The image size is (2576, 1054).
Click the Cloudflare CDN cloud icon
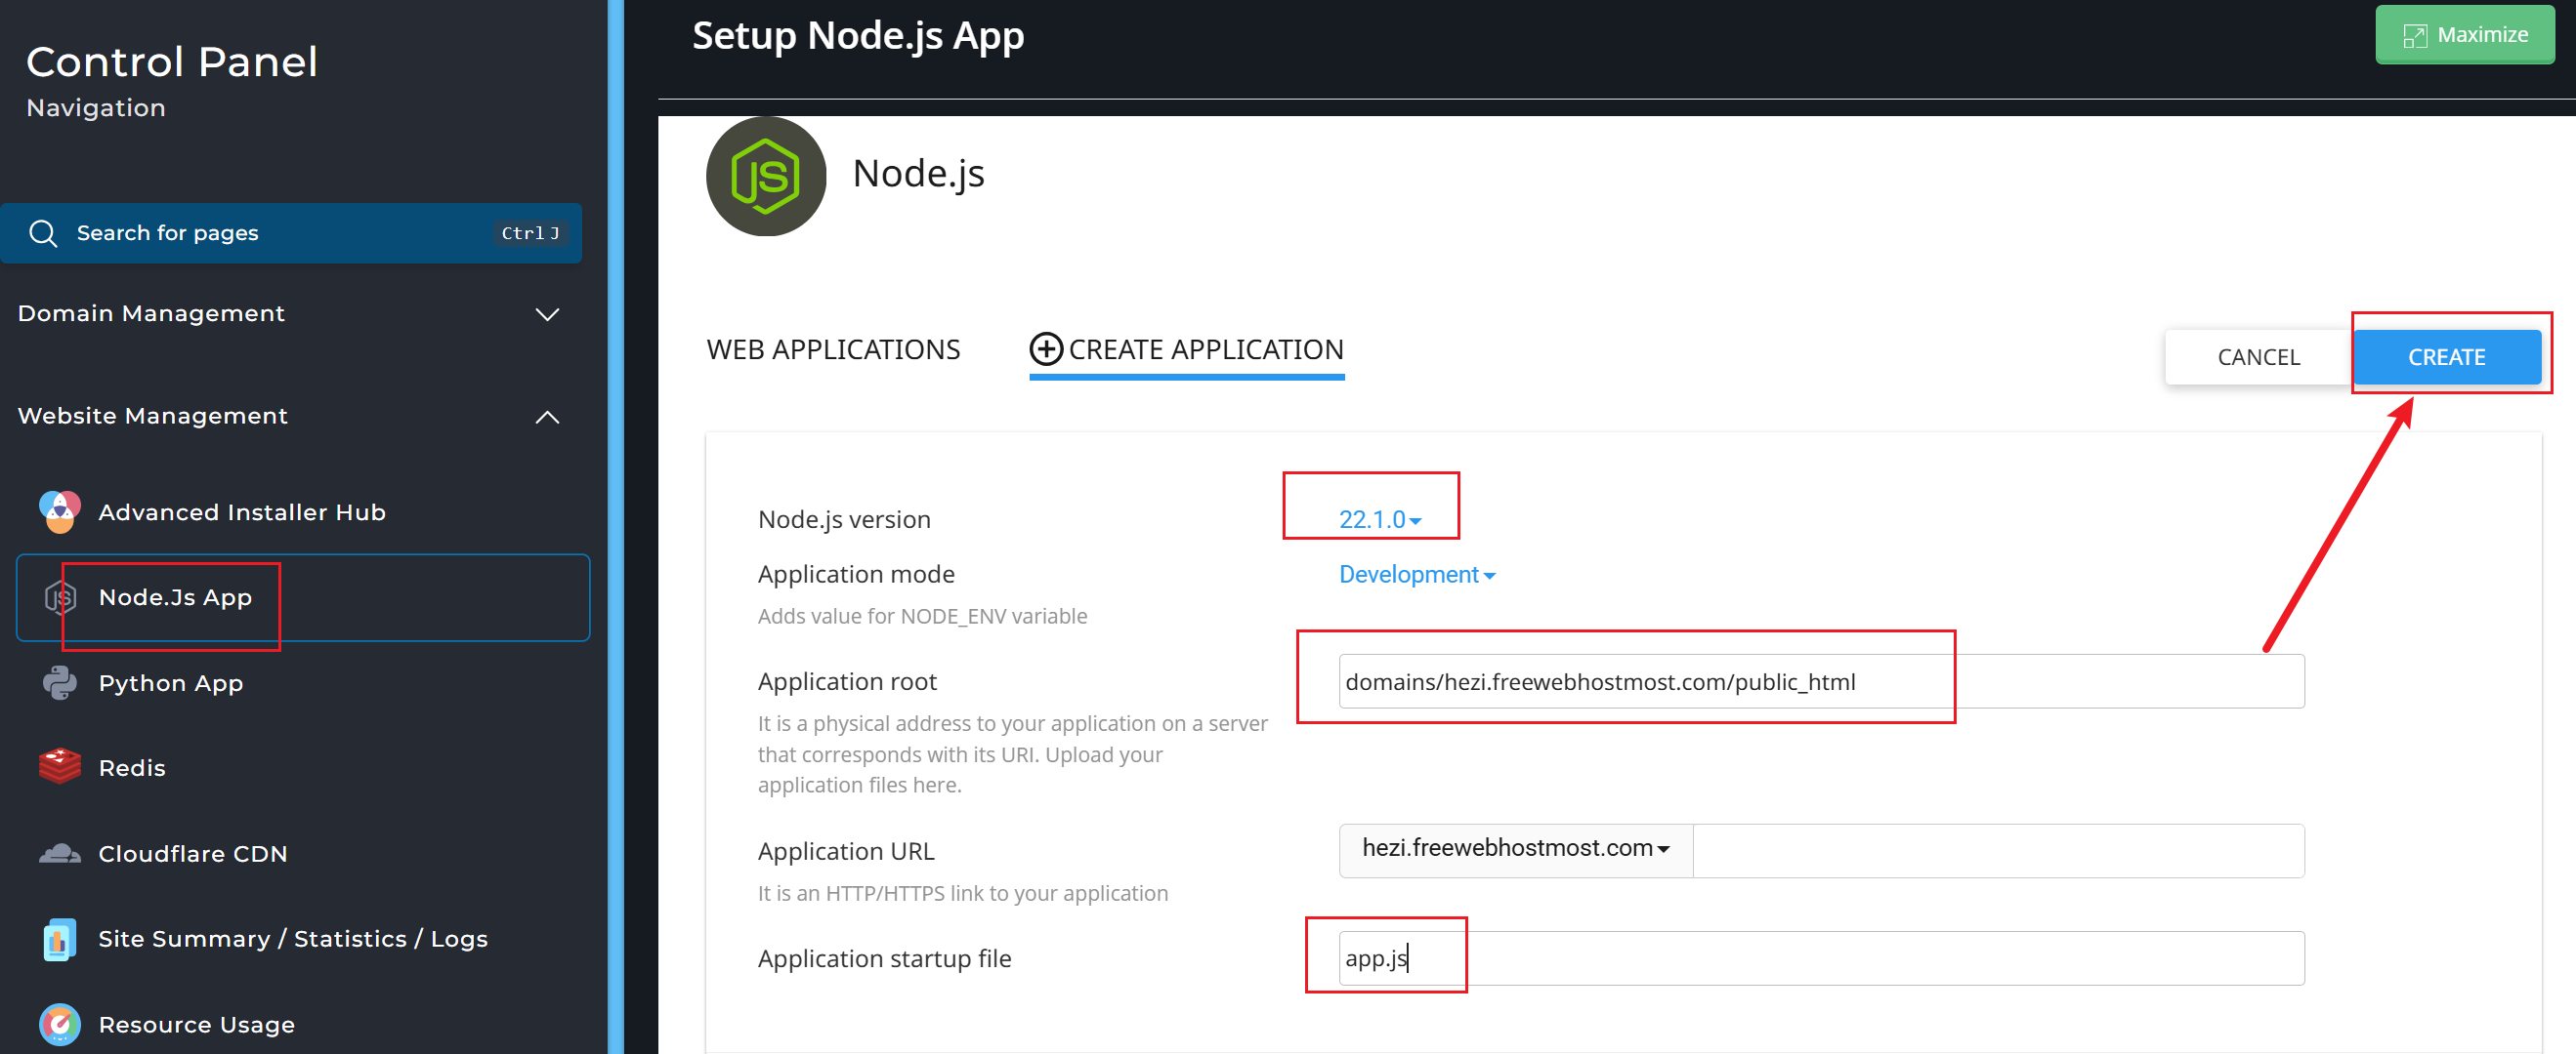pos(60,853)
